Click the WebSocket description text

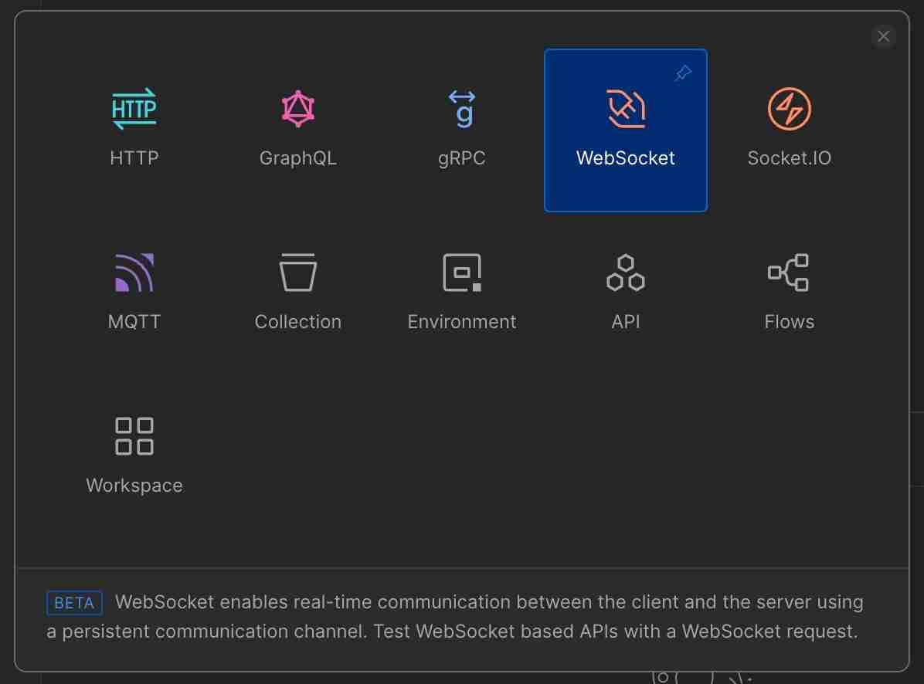[x=454, y=616]
